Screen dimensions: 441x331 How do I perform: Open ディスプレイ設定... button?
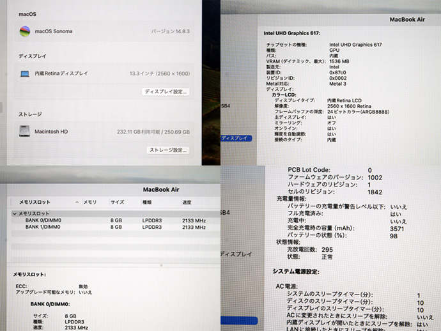coord(166,91)
